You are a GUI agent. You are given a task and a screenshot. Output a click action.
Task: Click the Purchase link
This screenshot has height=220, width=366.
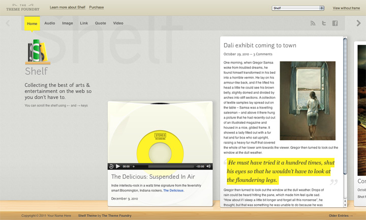pos(97,8)
